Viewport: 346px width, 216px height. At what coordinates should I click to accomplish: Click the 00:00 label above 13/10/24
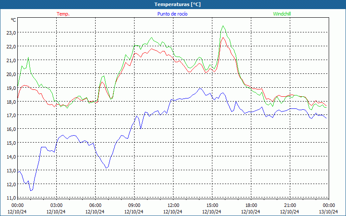329,205
